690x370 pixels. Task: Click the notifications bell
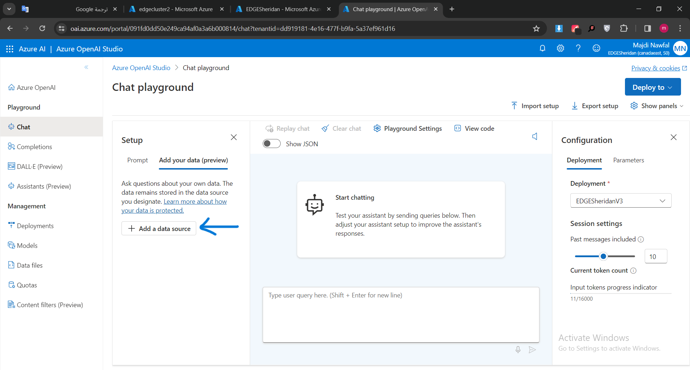pyautogui.click(x=542, y=48)
